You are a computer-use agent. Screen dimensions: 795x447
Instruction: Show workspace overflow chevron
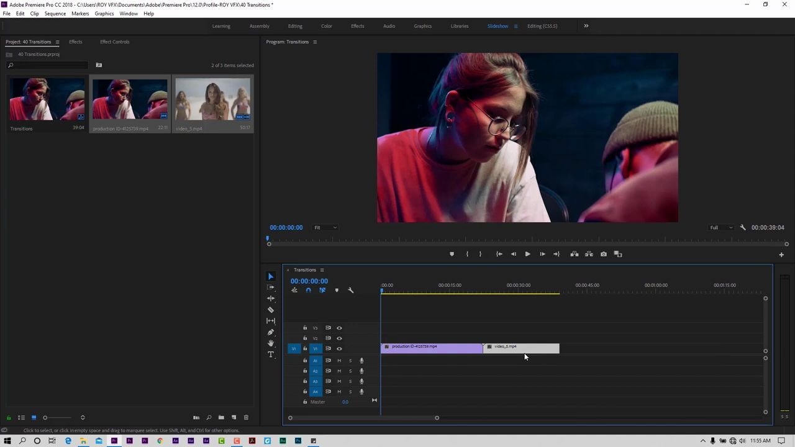pyautogui.click(x=586, y=26)
